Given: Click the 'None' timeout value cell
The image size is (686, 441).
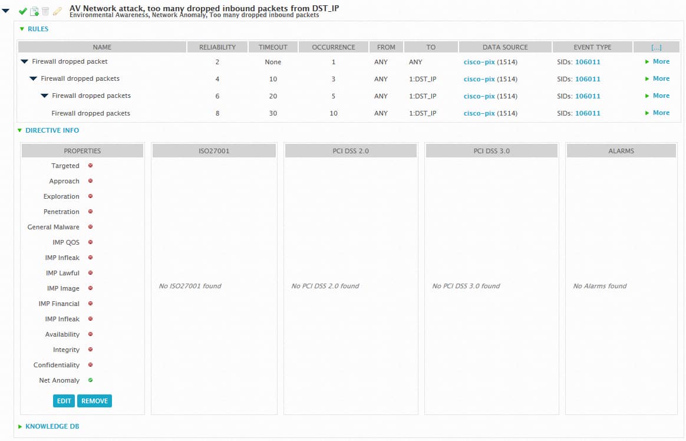Looking at the screenshot, I should [x=273, y=62].
